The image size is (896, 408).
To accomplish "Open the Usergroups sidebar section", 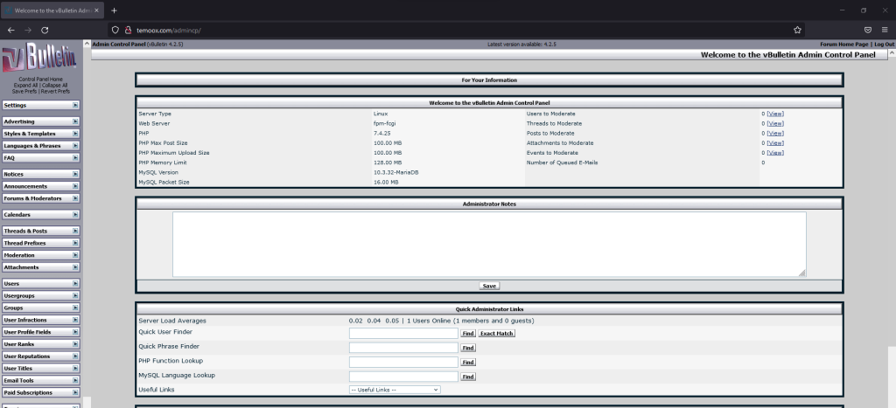I will [x=35, y=295].
